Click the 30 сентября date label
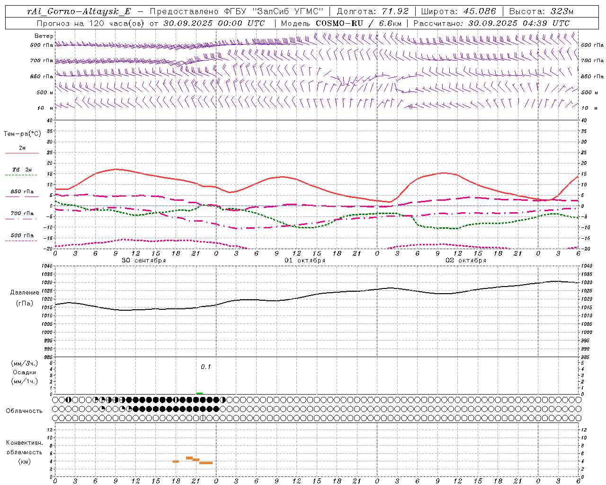Screen dimensions: 606x485 [144, 260]
